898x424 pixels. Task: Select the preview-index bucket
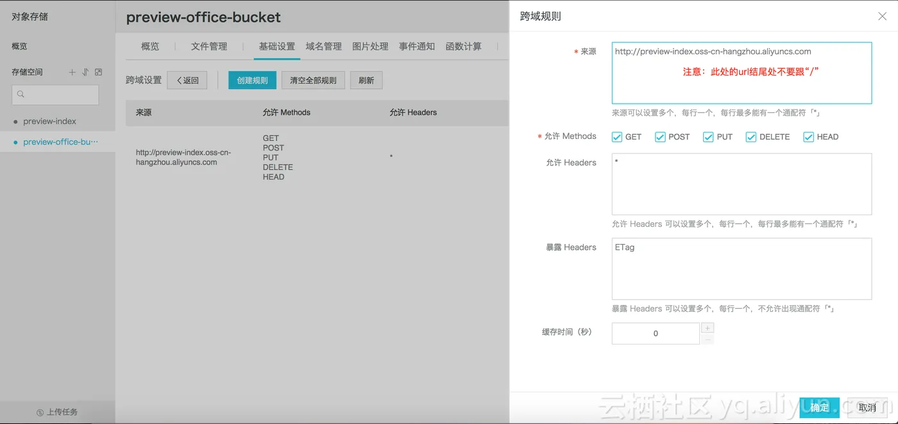click(x=49, y=121)
